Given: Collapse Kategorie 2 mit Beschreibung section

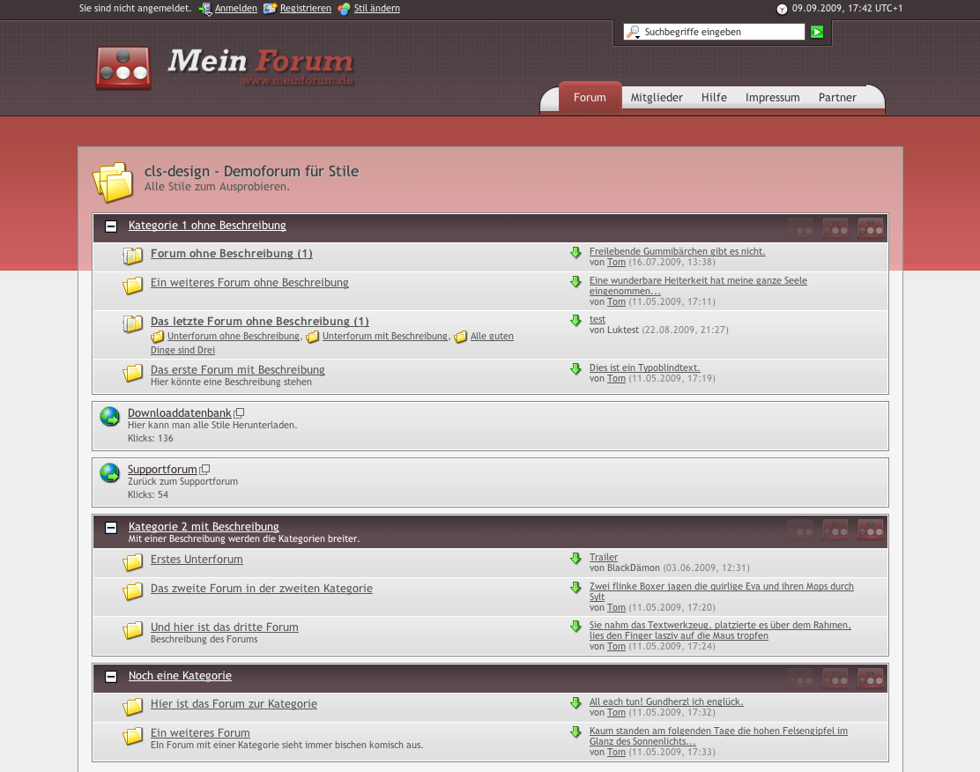Looking at the screenshot, I should [111, 528].
